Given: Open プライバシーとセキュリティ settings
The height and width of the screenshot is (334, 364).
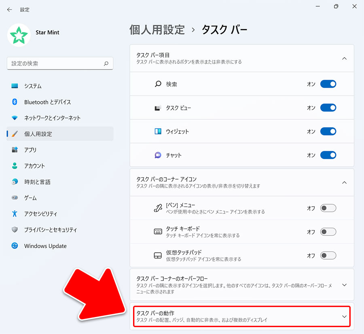Looking at the screenshot, I should point(60,230).
